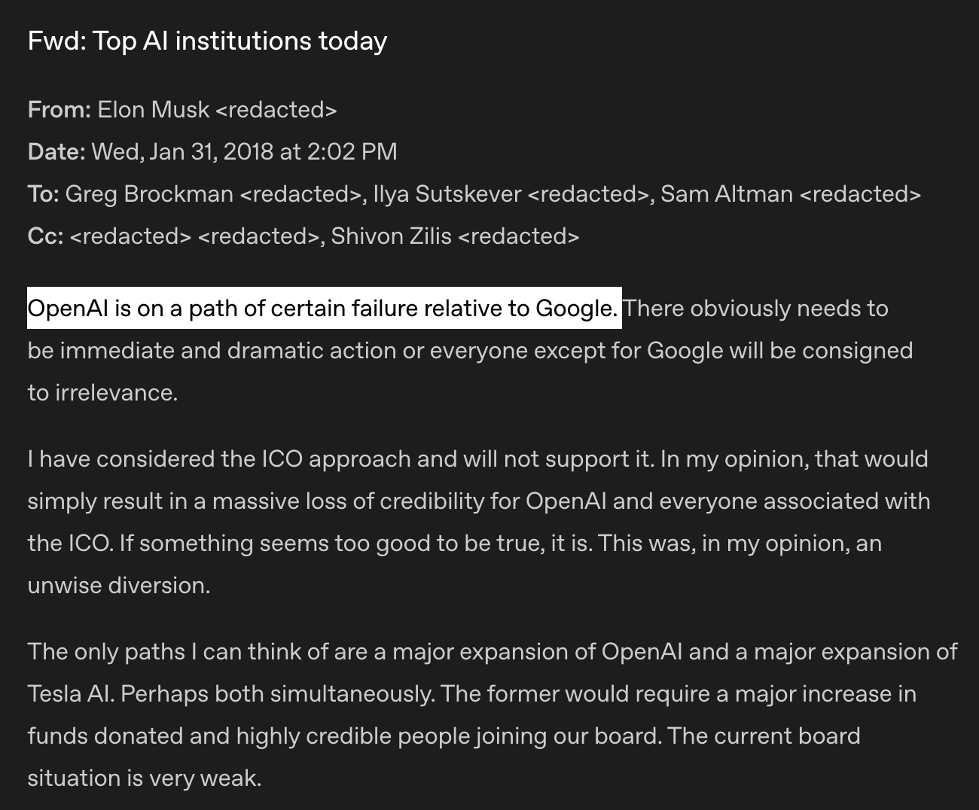Click the email subject "Fwd: Top AI institutions today"

click(x=207, y=41)
